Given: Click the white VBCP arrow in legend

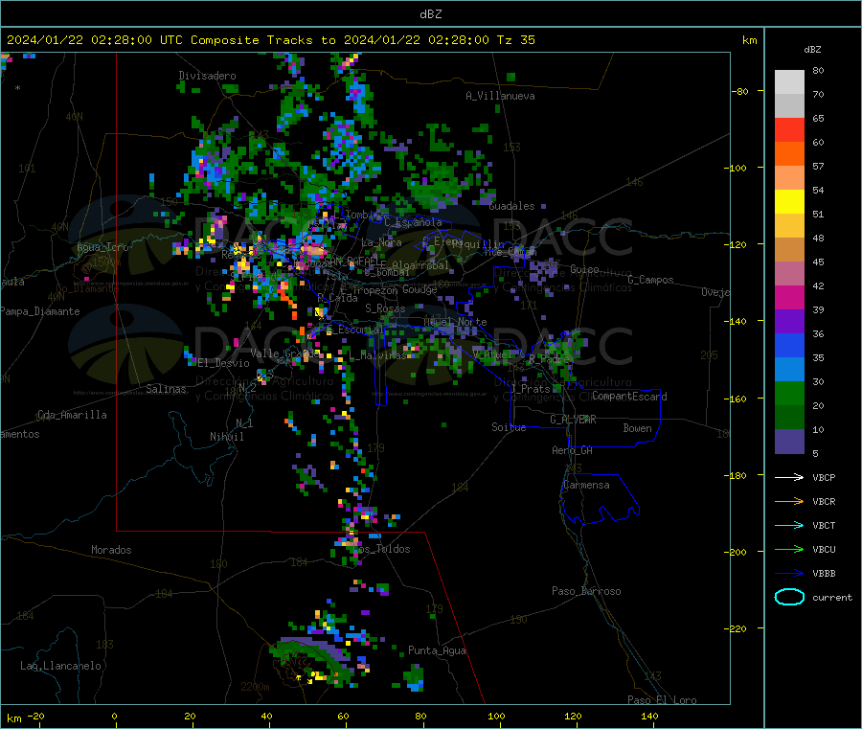Looking at the screenshot, I should (789, 477).
